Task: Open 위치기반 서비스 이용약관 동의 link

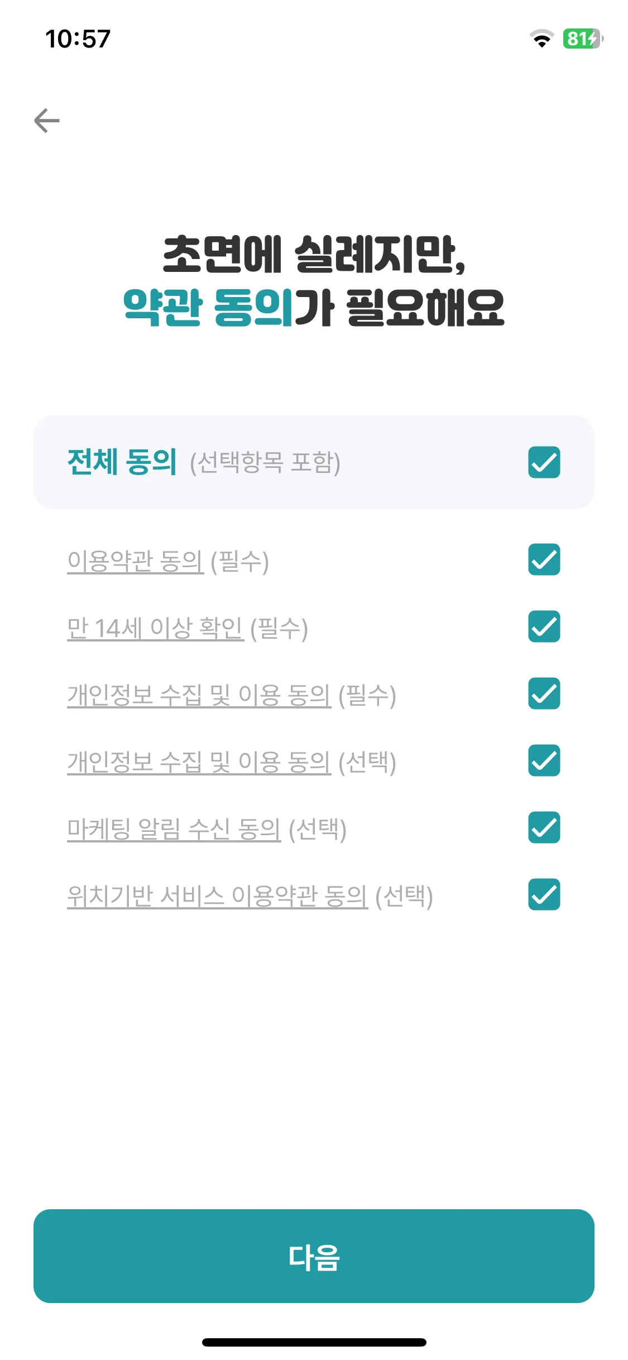Action: click(218, 896)
